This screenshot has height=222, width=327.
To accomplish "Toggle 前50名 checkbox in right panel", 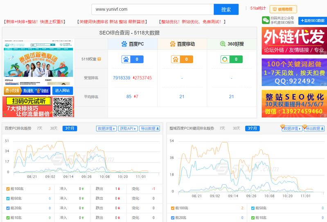I will pos(253,208).
